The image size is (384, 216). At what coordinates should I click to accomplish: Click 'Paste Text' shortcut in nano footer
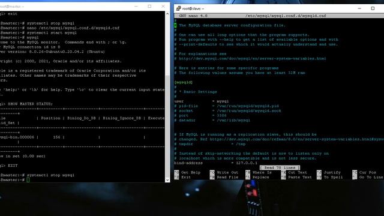tap(296, 177)
